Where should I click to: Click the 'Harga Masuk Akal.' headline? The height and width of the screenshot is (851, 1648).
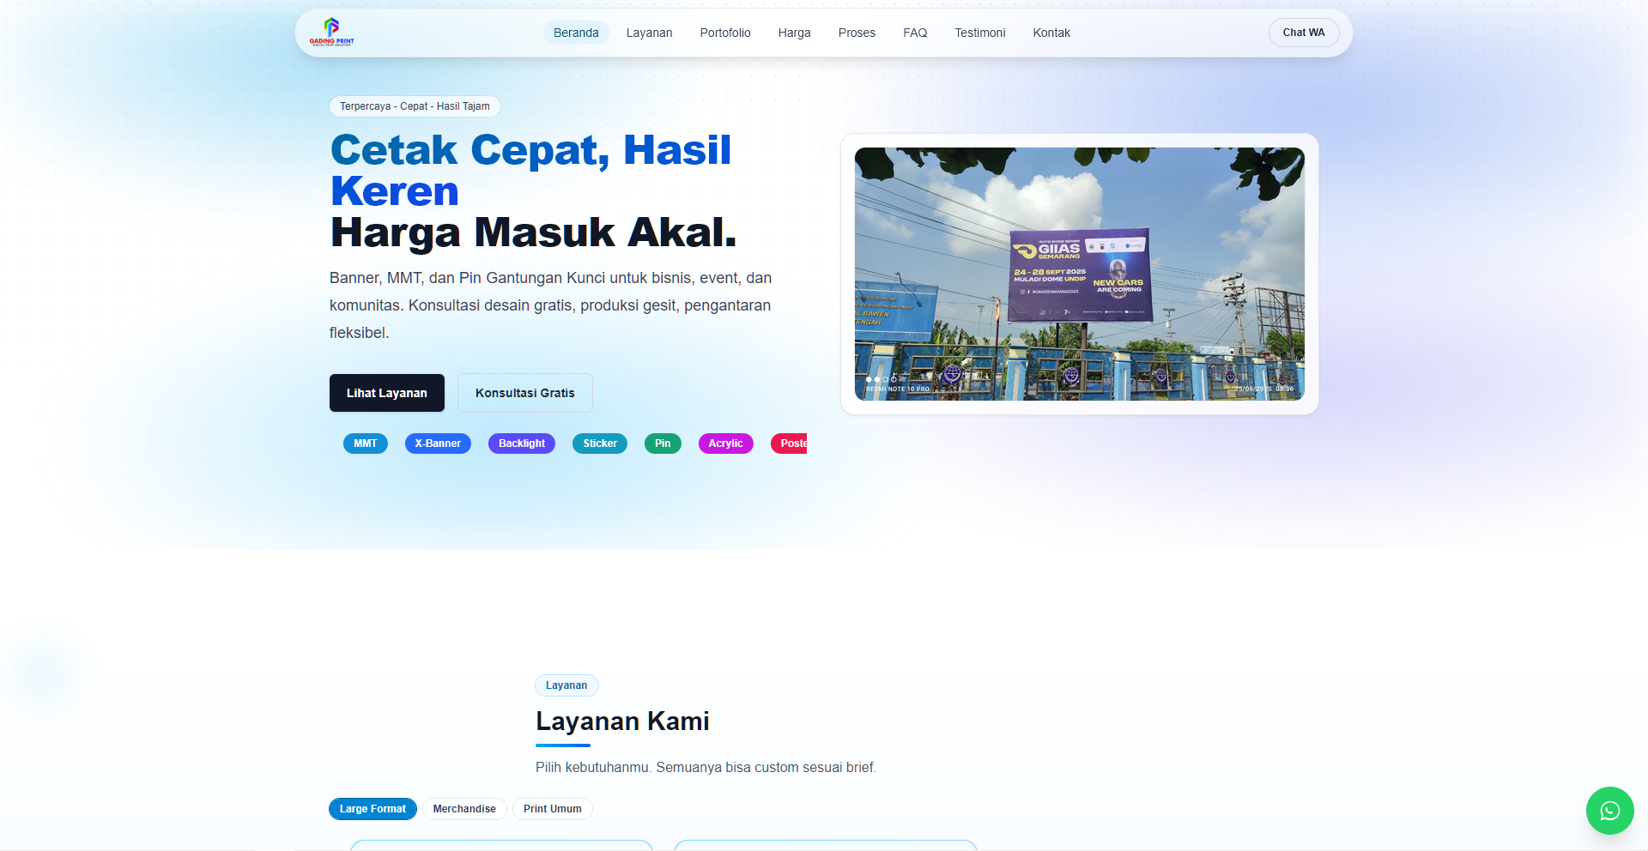tap(533, 232)
